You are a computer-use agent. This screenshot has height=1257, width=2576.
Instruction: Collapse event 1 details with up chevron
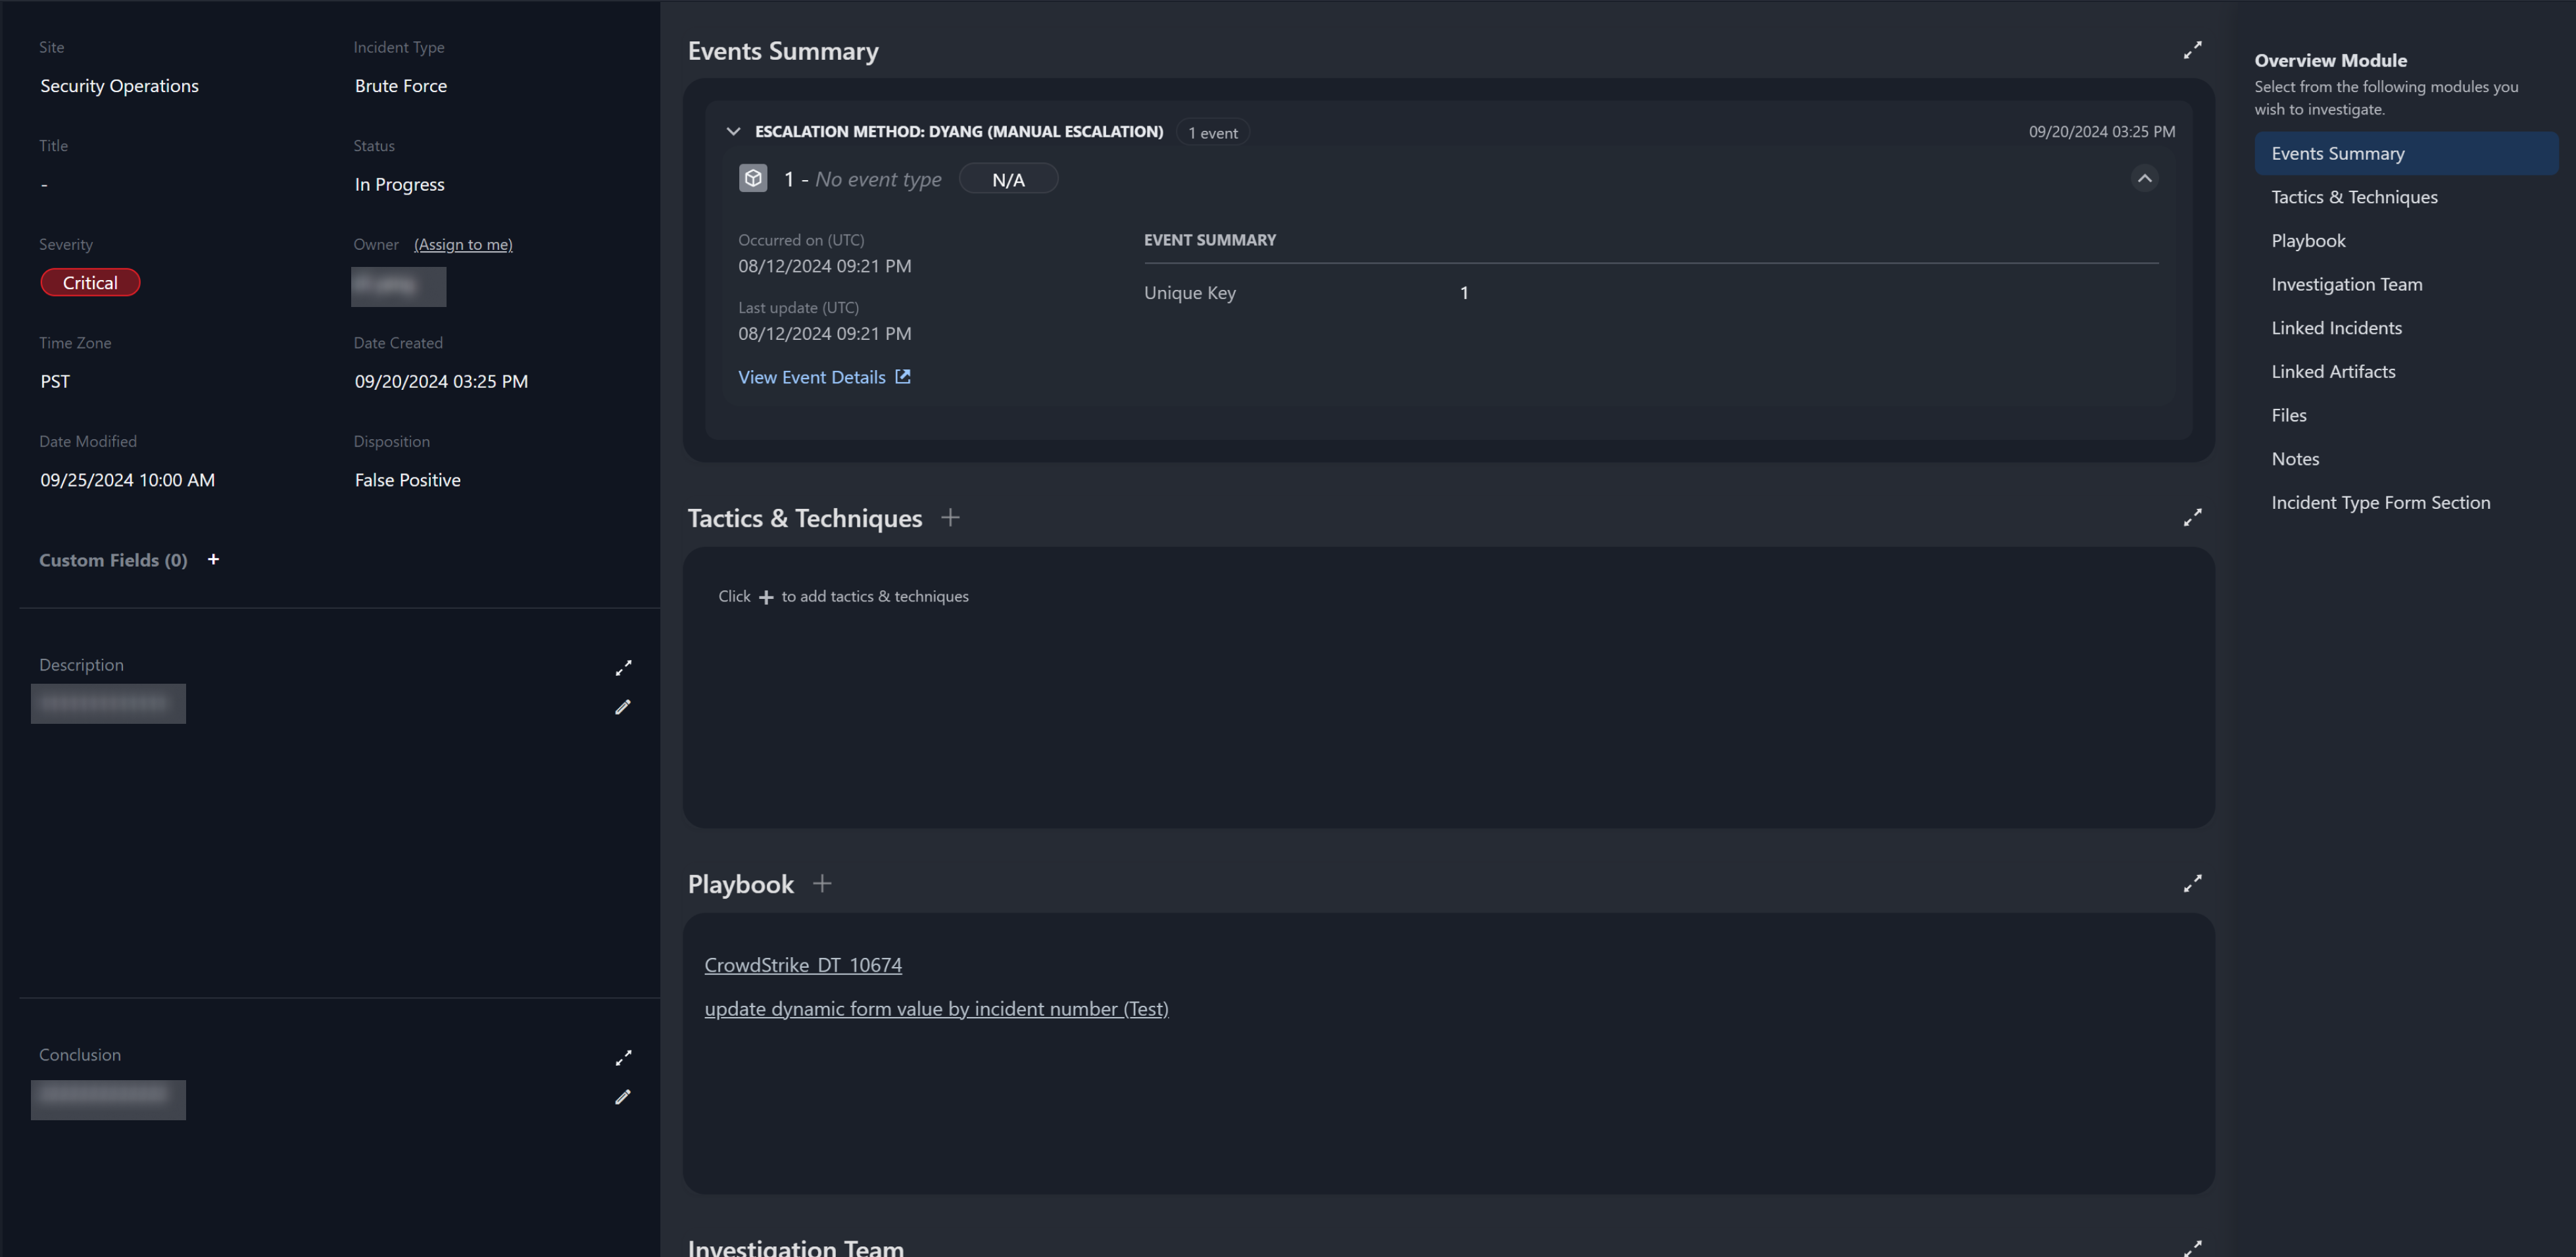pyautogui.click(x=2144, y=178)
